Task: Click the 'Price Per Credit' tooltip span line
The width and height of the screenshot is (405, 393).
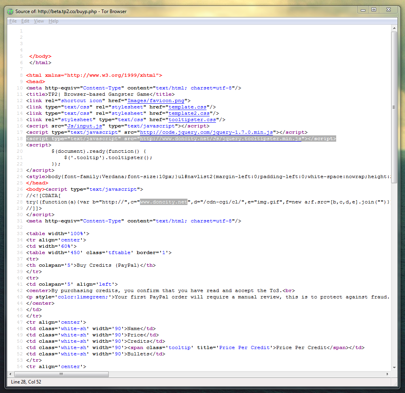Action: coord(195,347)
